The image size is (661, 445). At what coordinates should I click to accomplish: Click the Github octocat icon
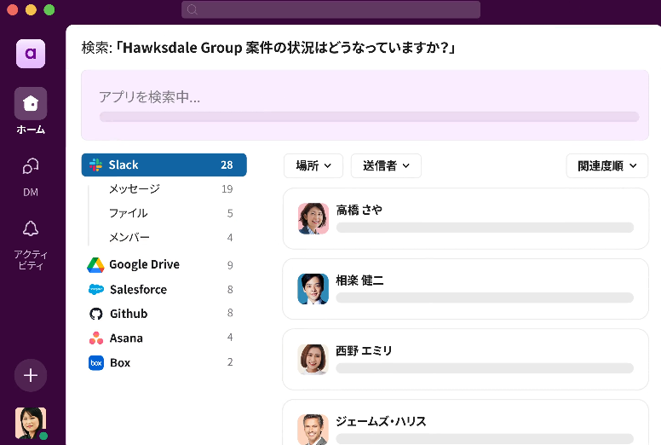point(96,314)
